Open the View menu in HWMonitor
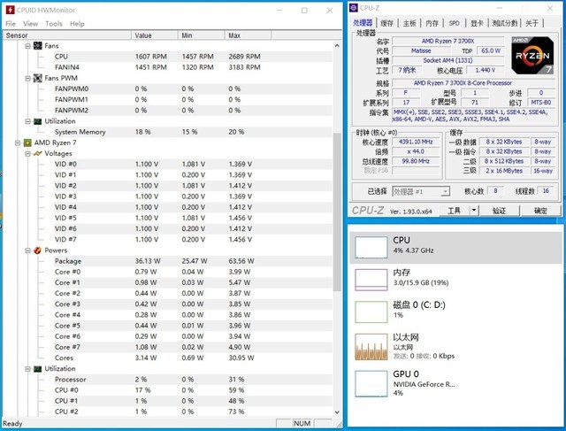 [x=30, y=24]
